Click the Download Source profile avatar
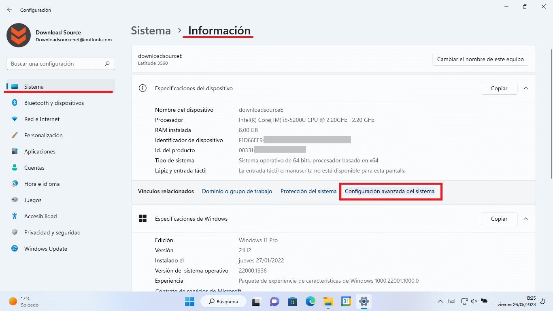 coord(19,35)
